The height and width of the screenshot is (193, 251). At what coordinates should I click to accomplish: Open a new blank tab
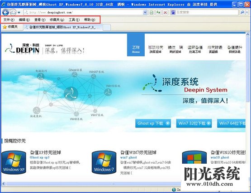click(106, 28)
